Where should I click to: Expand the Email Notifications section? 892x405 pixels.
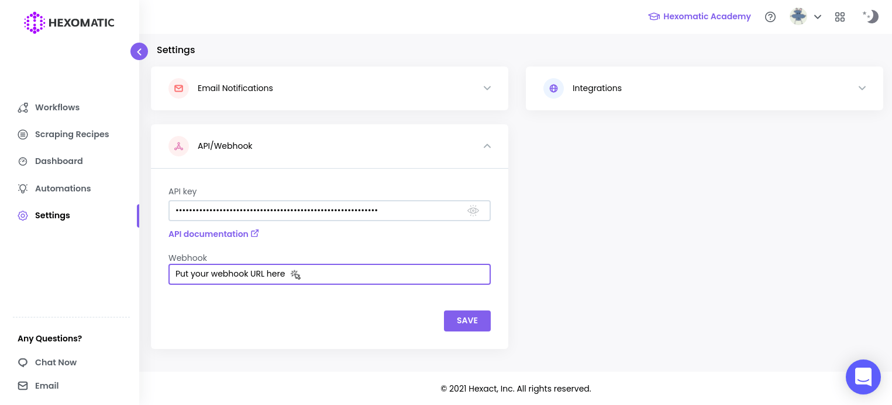[x=487, y=88]
